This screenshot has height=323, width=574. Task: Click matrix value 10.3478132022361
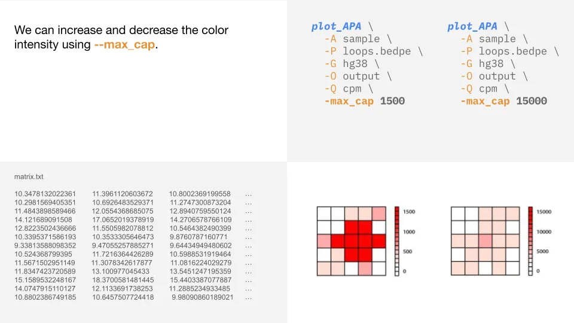click(x=45, y=194)
